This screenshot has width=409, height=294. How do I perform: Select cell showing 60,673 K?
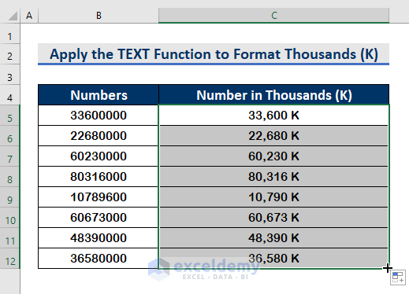(274, 218)
